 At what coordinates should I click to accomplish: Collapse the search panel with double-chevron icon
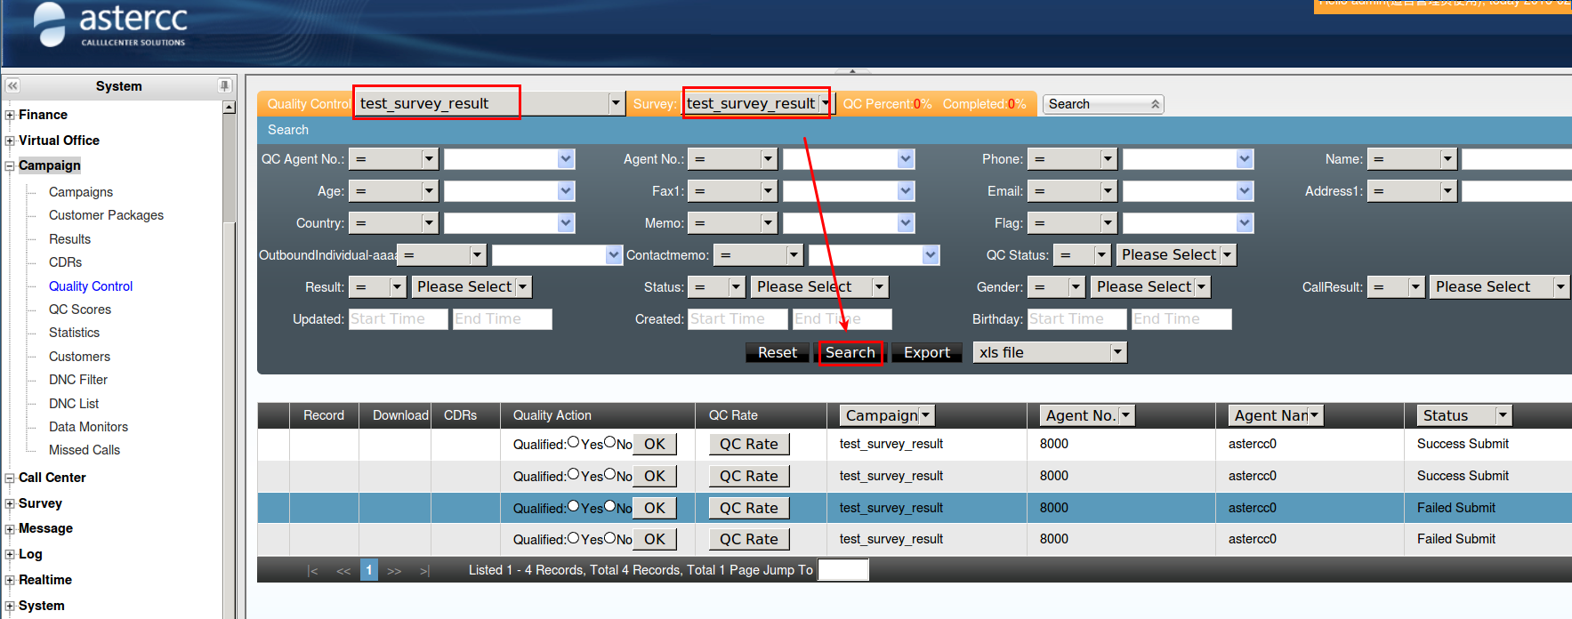click(1155, 104)
